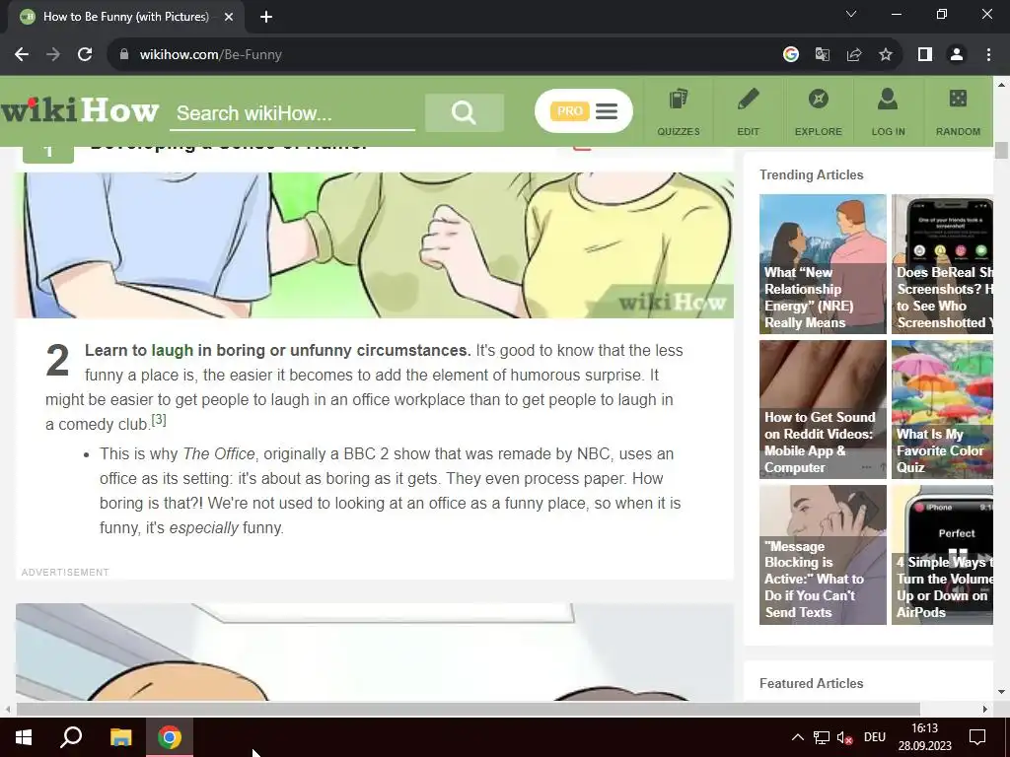Share this page icon
The width and height of the screenshot is (1010, 757).
coord(854,55)
